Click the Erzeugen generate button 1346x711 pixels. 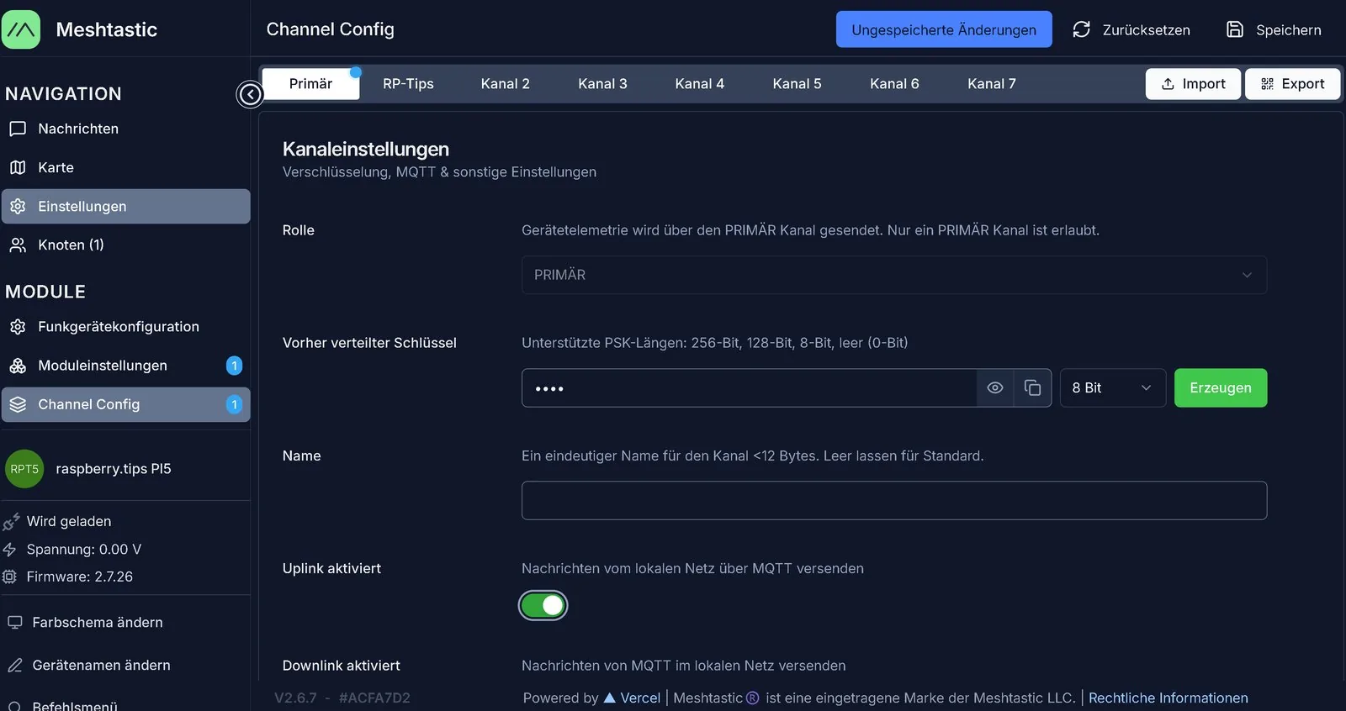coord(1221,387)
